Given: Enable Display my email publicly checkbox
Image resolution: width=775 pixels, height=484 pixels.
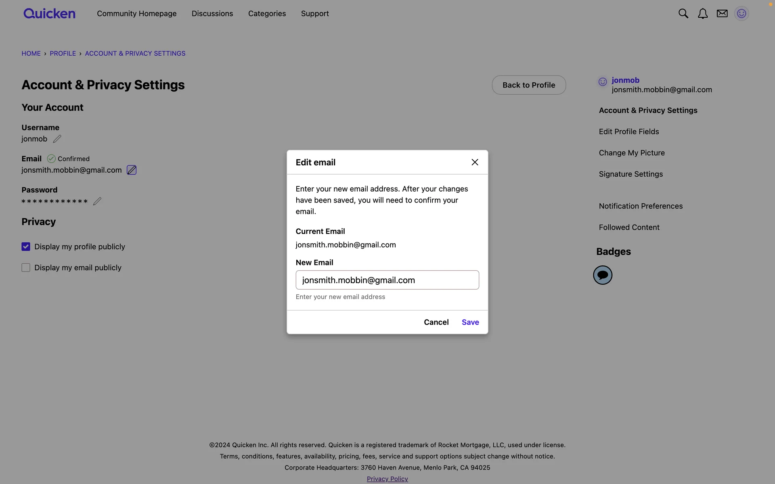Looking at the screenshot, I should (x=26, y=268).
